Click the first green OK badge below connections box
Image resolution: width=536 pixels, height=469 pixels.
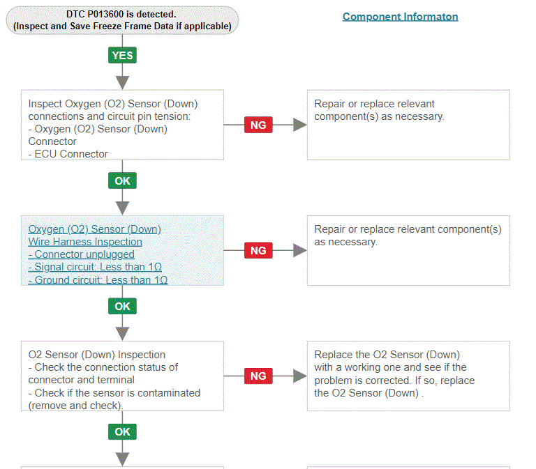click(122, 180)
